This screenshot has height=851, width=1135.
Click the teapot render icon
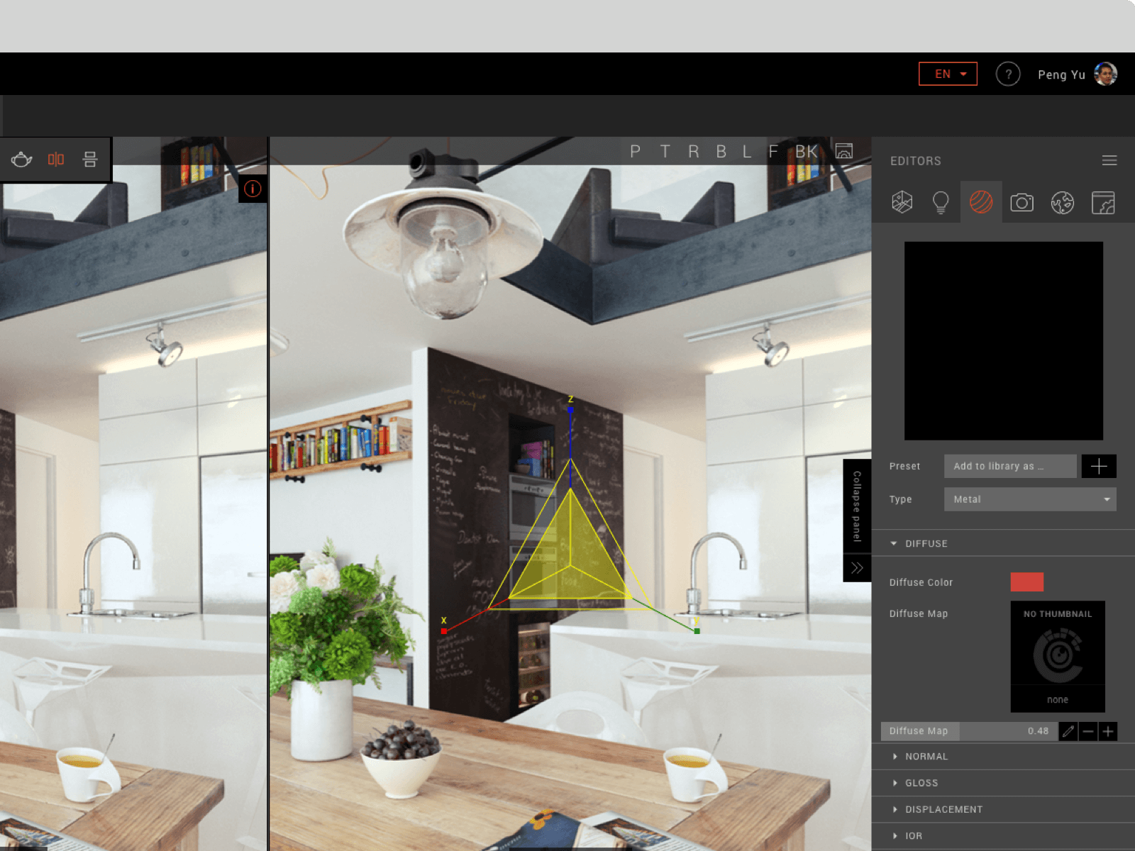(21, 160)
